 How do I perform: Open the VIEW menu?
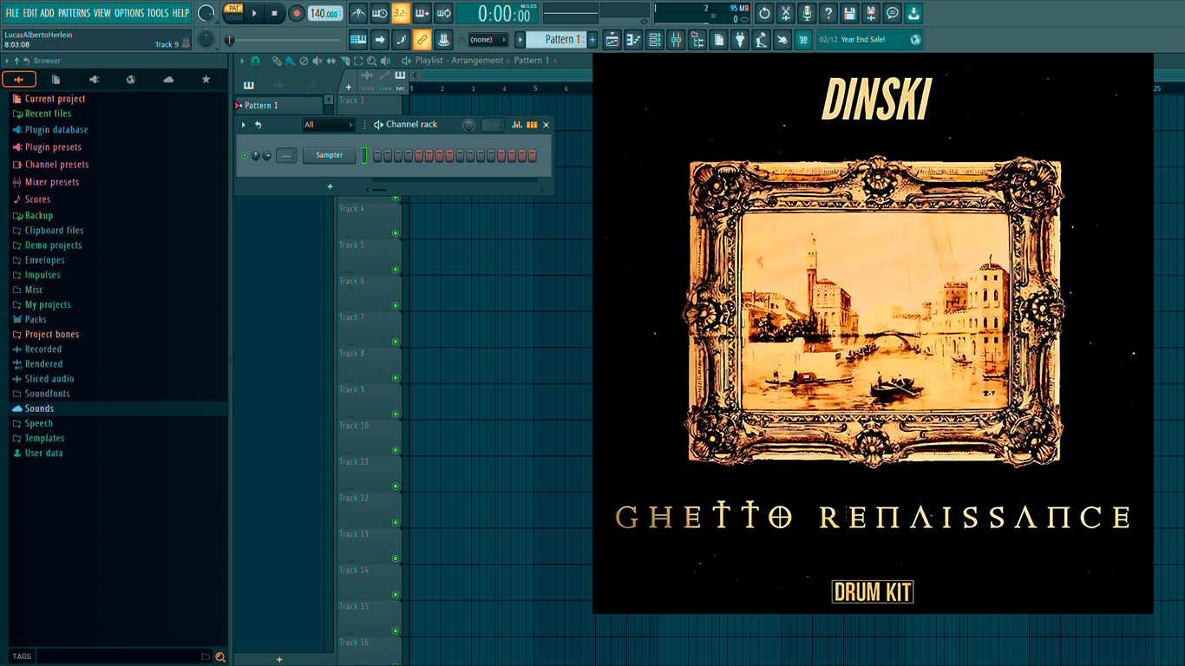(x=102, y=13)
